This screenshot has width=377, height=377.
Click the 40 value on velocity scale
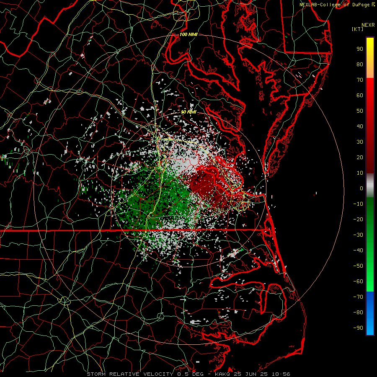click(360, 127)
